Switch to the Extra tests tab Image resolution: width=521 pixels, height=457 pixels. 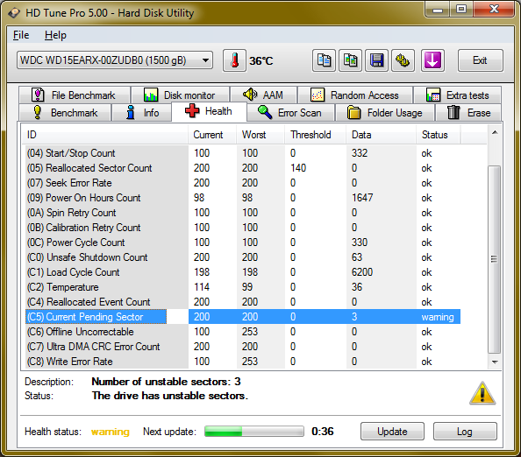457,95
